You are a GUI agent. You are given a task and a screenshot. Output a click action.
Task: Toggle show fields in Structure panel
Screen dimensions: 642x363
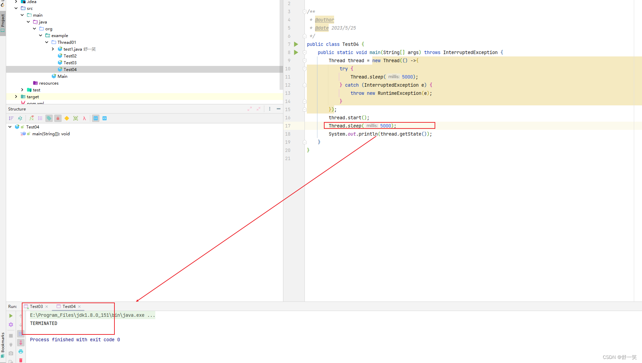pyautogui.click(x=49, y=118)
